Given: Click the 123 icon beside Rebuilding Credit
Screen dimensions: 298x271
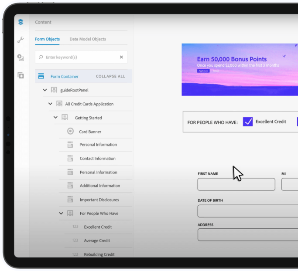Looking at the screenshot, I should click(x=75, y=254).
